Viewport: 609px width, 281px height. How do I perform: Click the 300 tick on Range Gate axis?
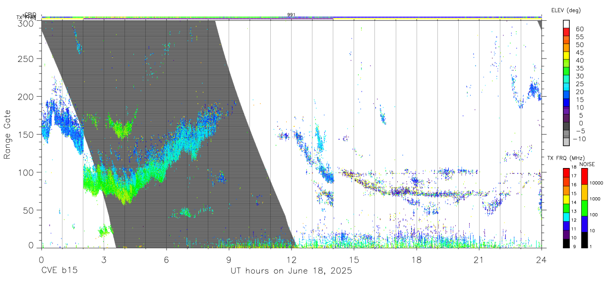click(26, 23)
